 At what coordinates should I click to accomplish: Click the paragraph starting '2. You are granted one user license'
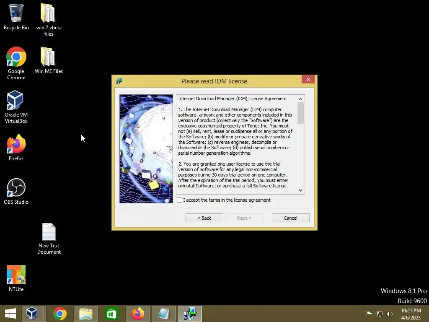[233, 175]
